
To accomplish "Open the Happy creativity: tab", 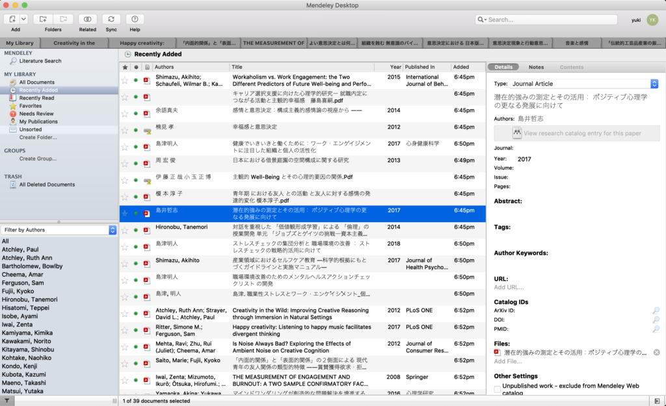I will click(x=142, y=43).
